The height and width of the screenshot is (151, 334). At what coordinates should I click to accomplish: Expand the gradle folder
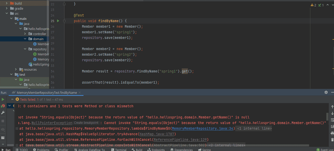7,8
